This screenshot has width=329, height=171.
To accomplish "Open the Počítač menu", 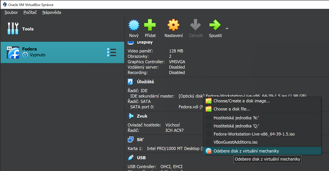I will (x=30, y=12).
